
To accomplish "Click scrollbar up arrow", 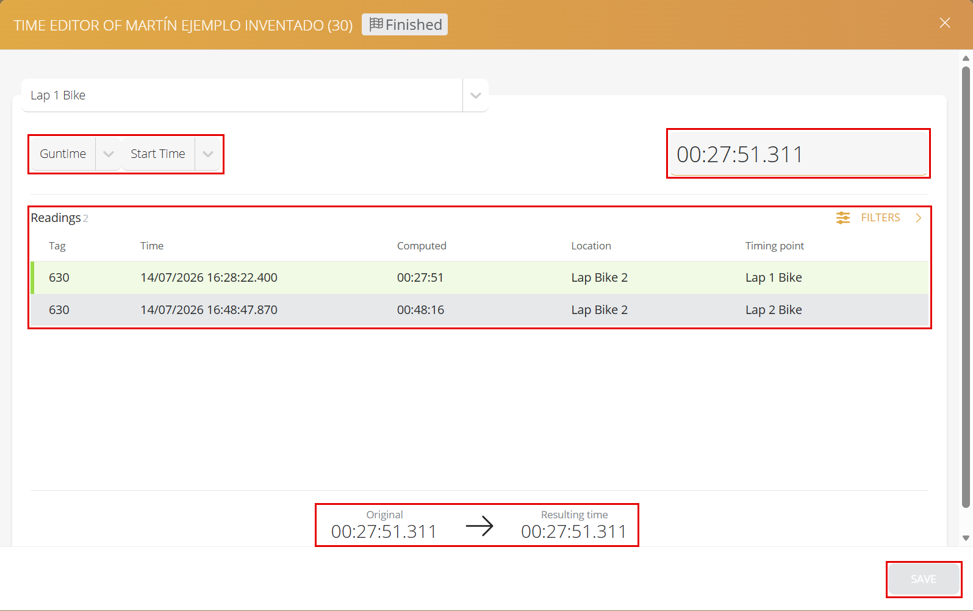I will coord(966,59).
